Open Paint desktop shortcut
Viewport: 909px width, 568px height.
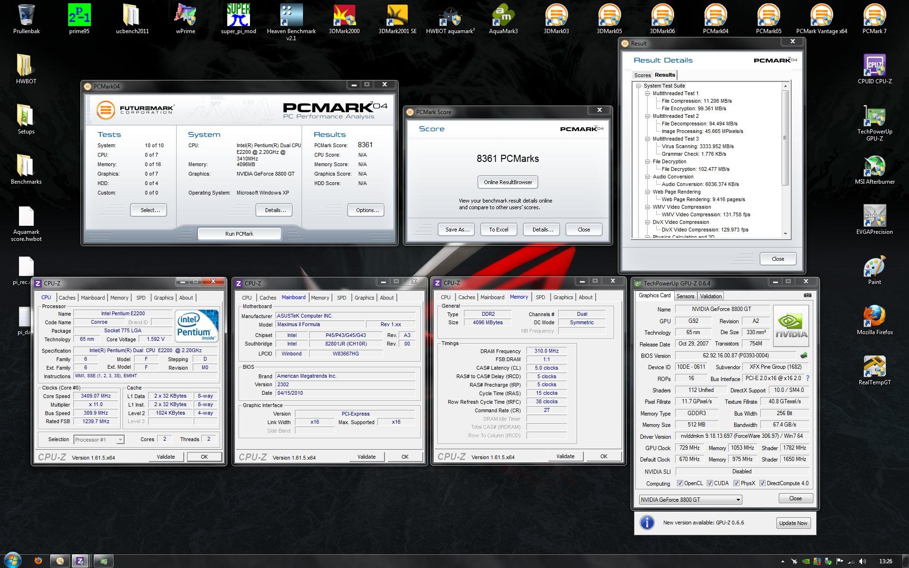[874, 270]
